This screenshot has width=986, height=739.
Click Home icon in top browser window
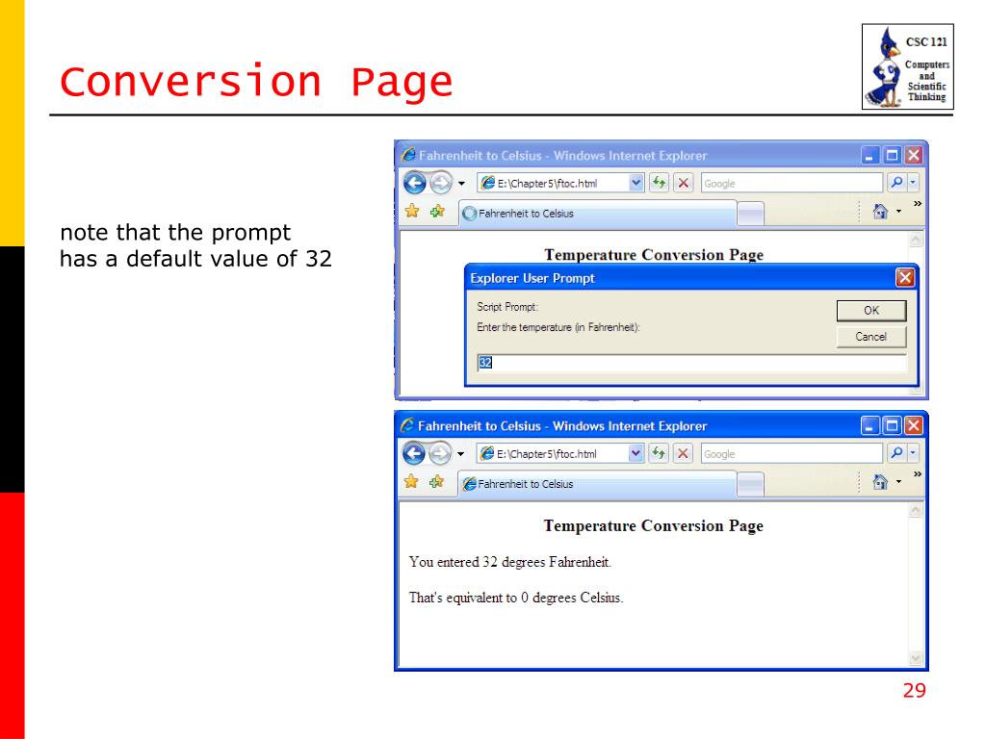(x=880, y=211)
